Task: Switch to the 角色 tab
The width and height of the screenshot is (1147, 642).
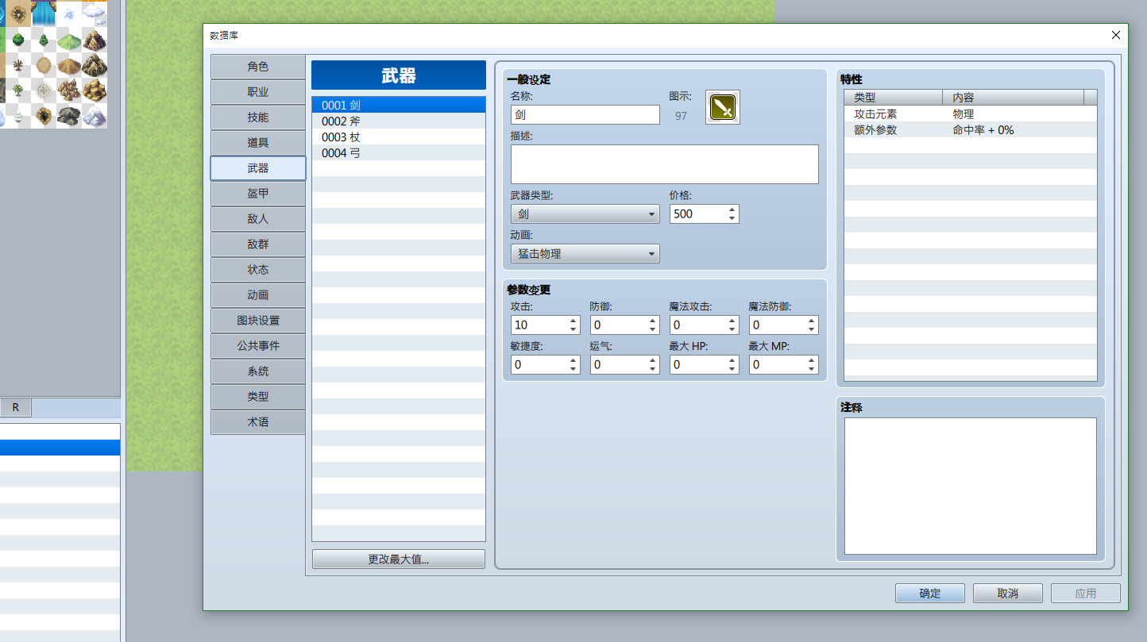Action: (x=258, y=67)
